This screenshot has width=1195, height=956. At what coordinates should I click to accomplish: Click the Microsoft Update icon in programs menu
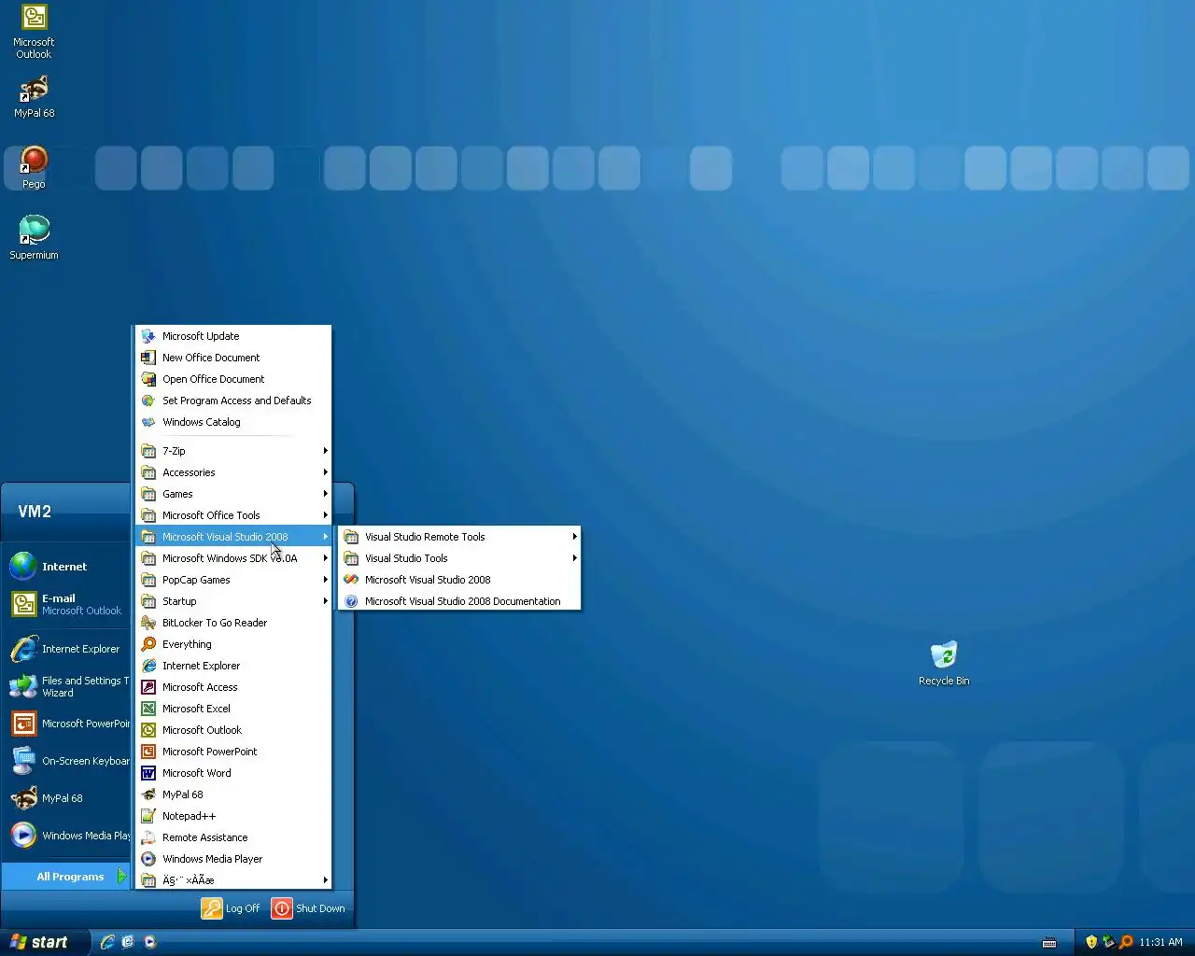[148, 336]
